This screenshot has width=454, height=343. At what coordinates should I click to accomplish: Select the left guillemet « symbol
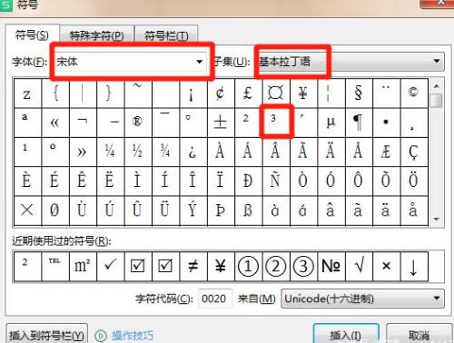(x=55, y=122)
